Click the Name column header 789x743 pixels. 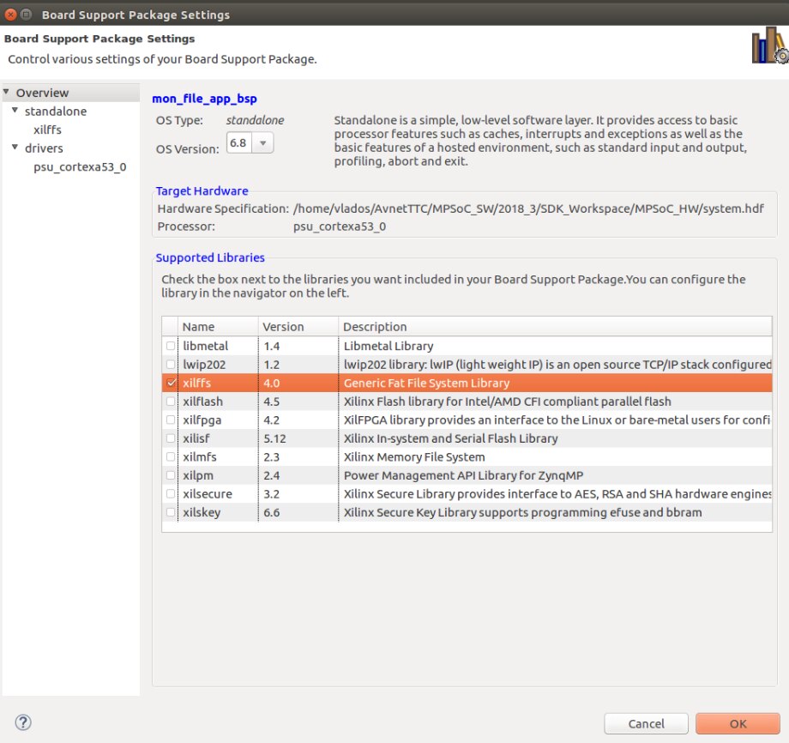click(217, 326)
